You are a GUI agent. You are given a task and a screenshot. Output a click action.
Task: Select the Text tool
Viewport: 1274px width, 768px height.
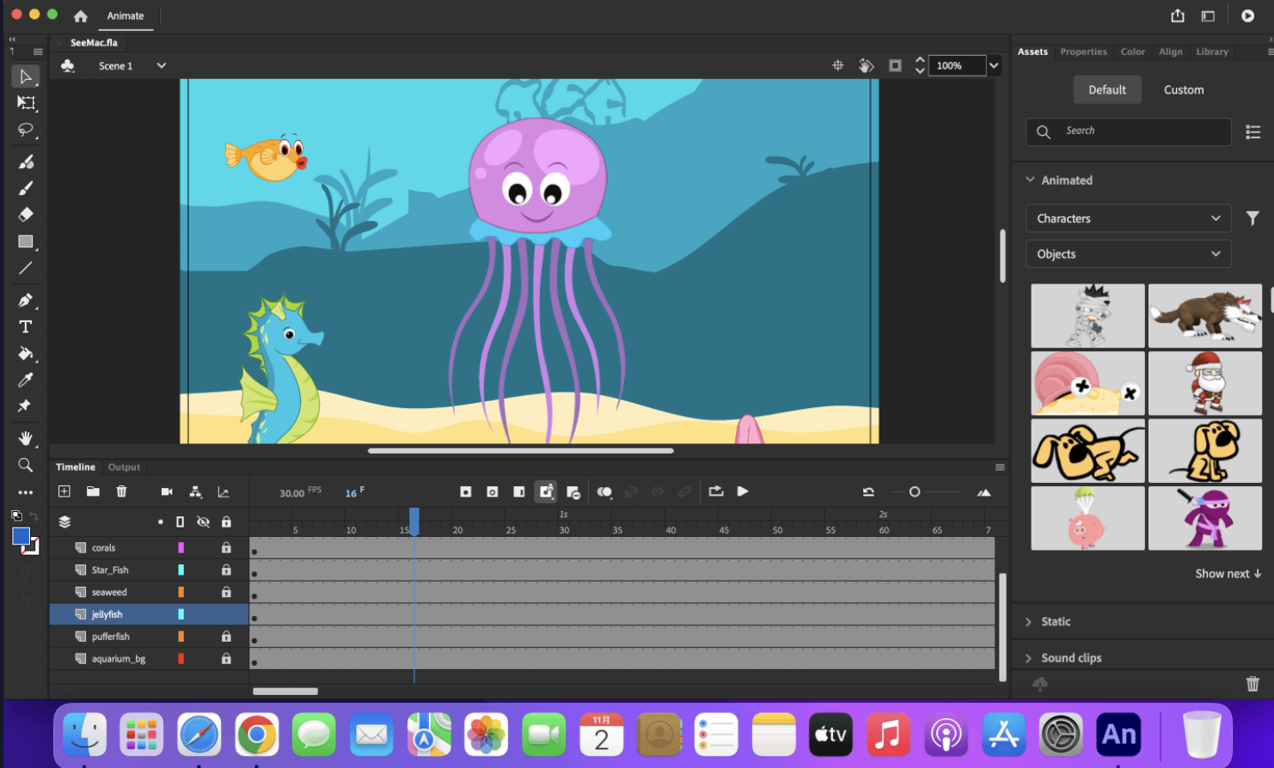(x=26, y=327)
